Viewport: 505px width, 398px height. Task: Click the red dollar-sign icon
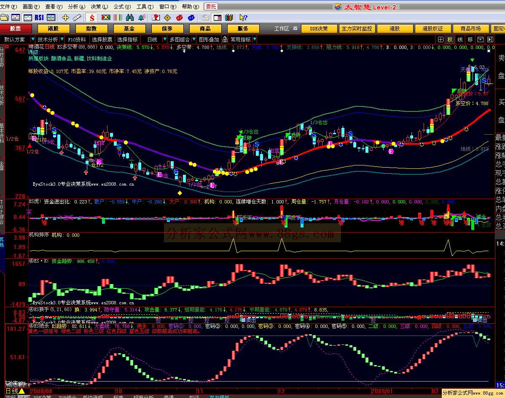(x=92, y=18)
